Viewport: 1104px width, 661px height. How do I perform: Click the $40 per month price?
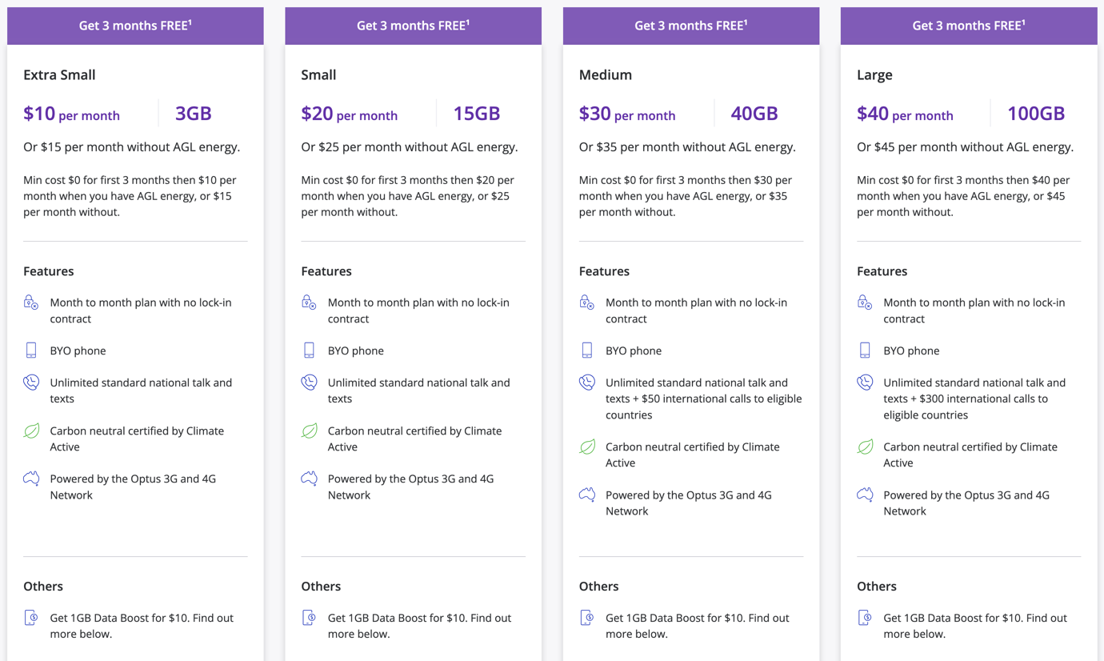tap(905, 114)
